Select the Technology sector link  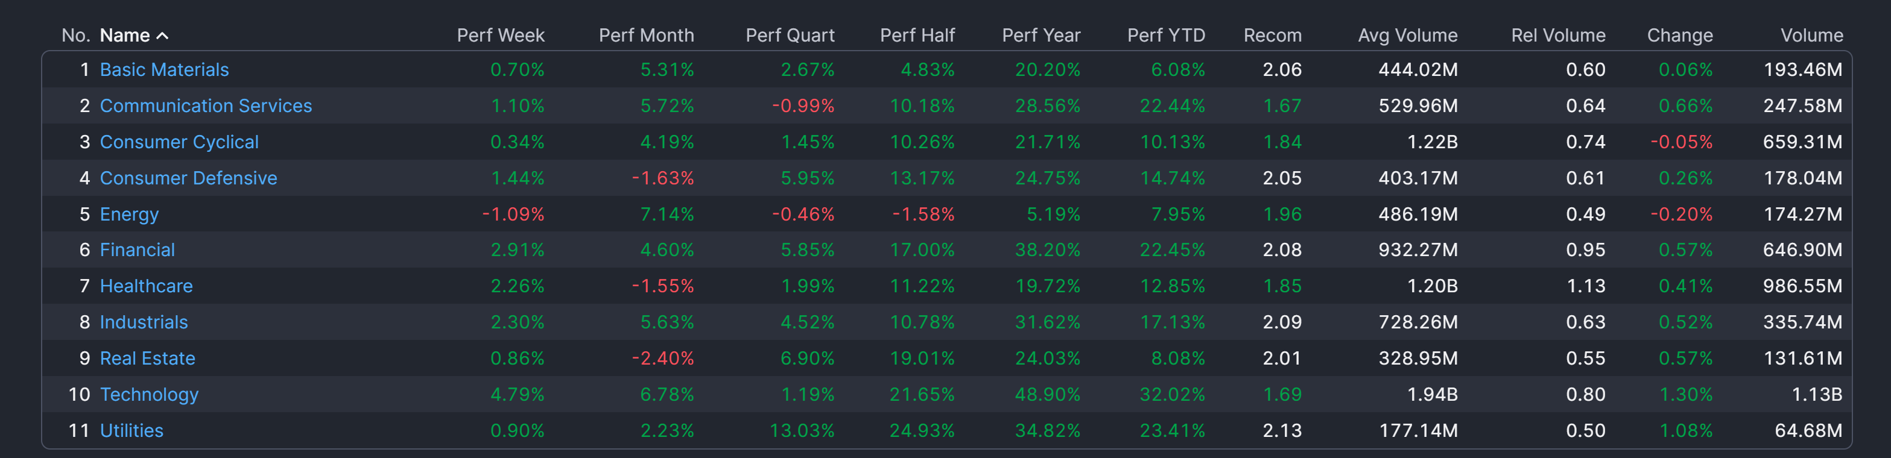pos(149,394)
